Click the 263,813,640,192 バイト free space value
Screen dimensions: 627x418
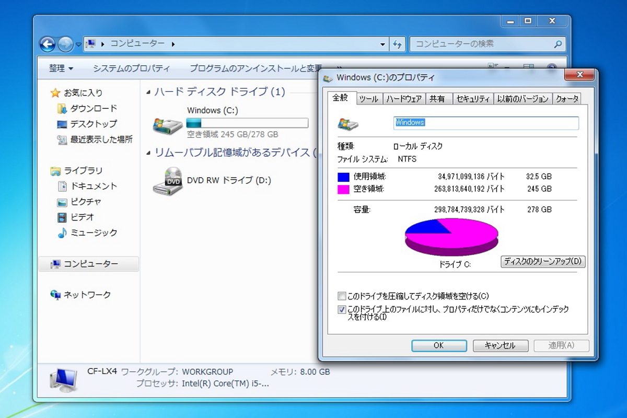click(x=469, y=189)
